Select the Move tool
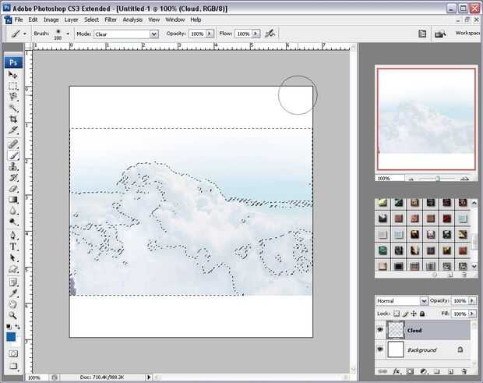Screen dimensions: 483x383 click(x=12, y=75)
